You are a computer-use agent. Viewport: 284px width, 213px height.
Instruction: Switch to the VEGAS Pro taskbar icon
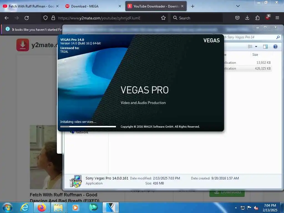(110, 207)
